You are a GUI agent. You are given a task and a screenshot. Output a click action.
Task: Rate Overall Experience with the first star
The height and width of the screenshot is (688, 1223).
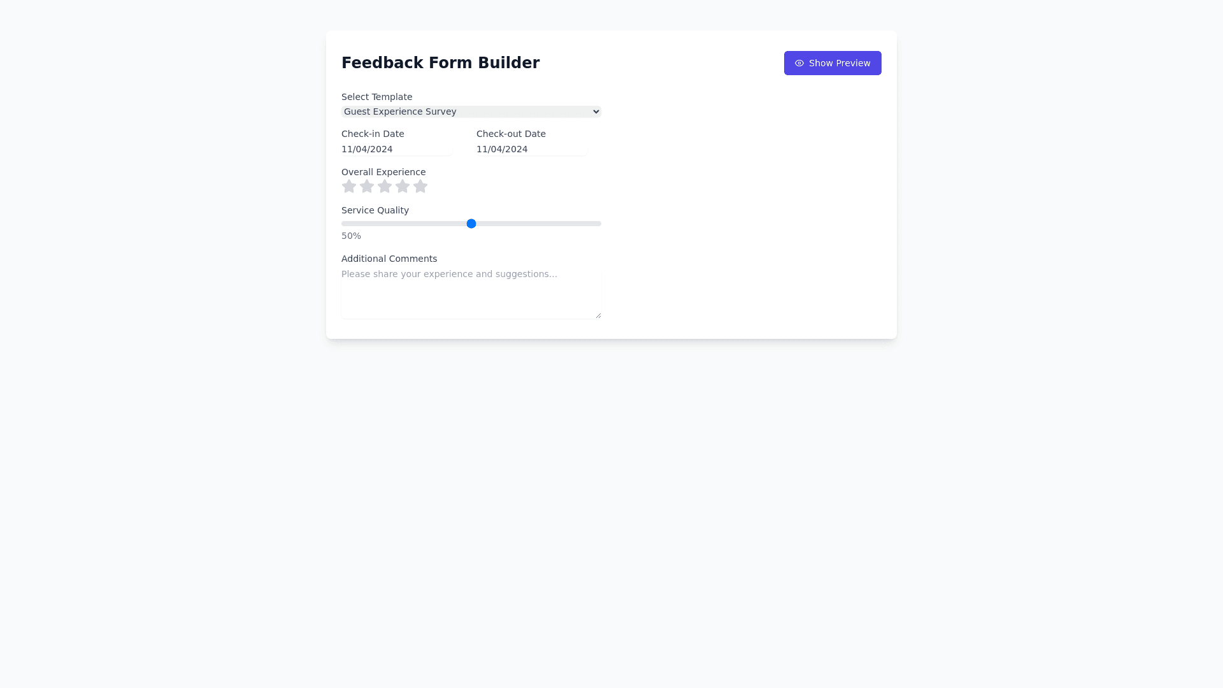pos(349,187)
